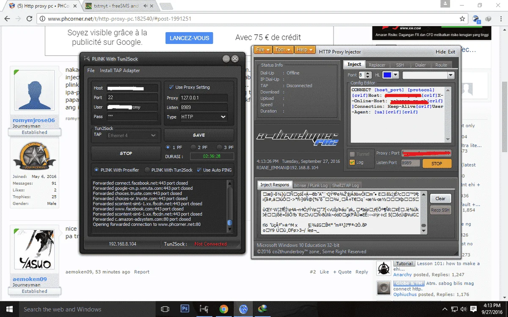Select the Bitvise / PLink Log tab
508x317 pixels.
click(311, 185)
